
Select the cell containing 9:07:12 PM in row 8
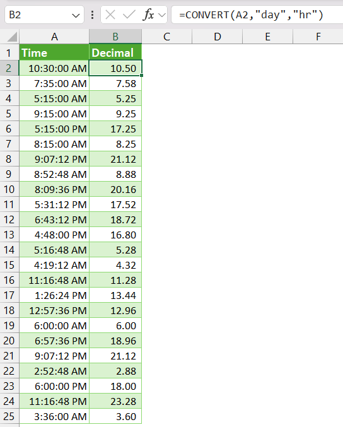[54, 159]
